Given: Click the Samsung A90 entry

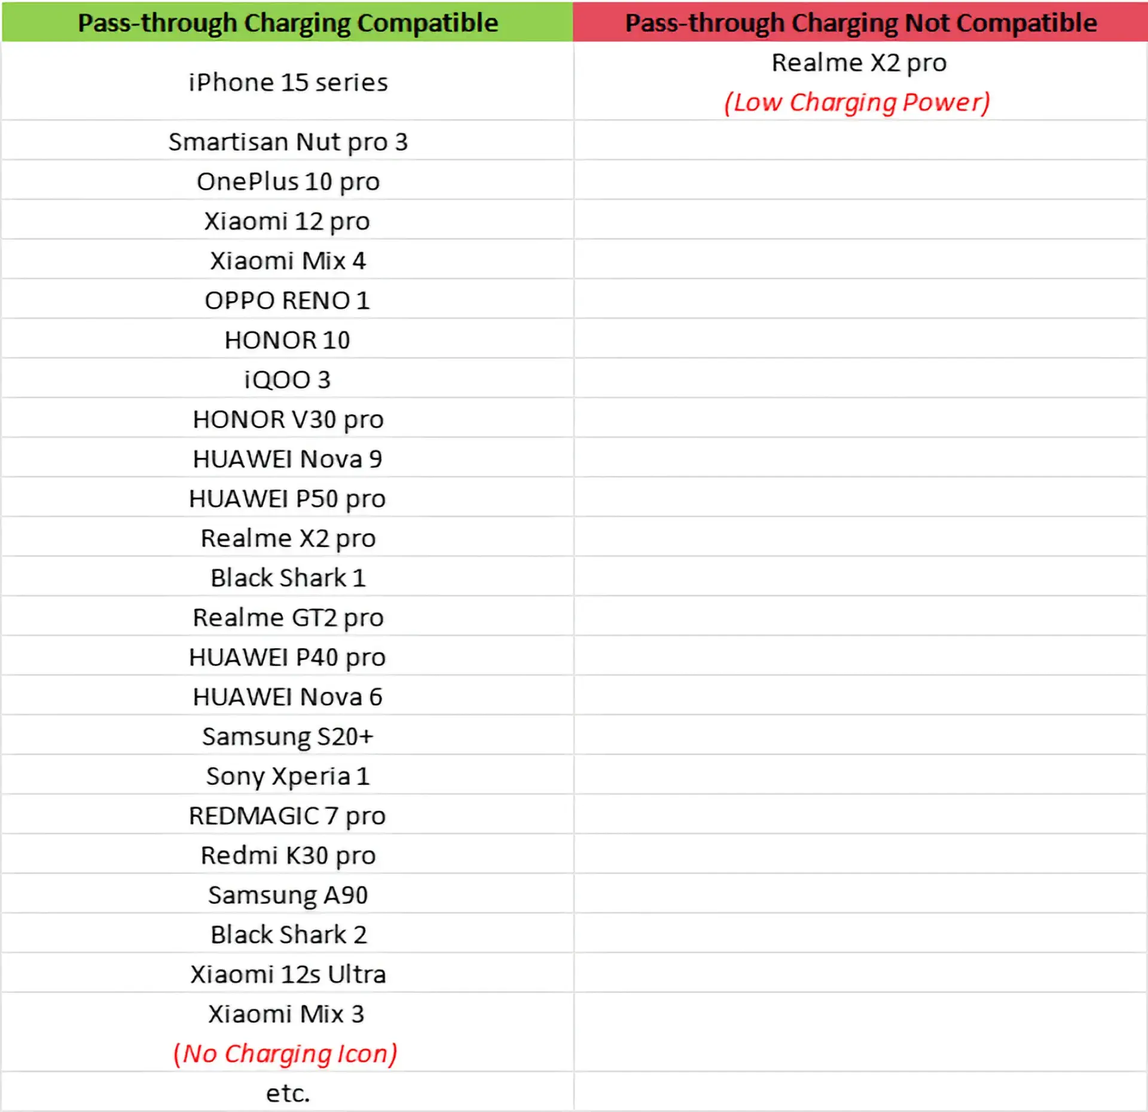Looking at the screenshot, I should pos(288,894).
